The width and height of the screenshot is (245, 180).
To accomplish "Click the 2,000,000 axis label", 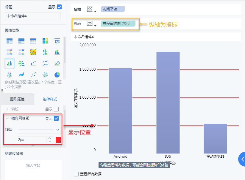I will tap(88, 45).
